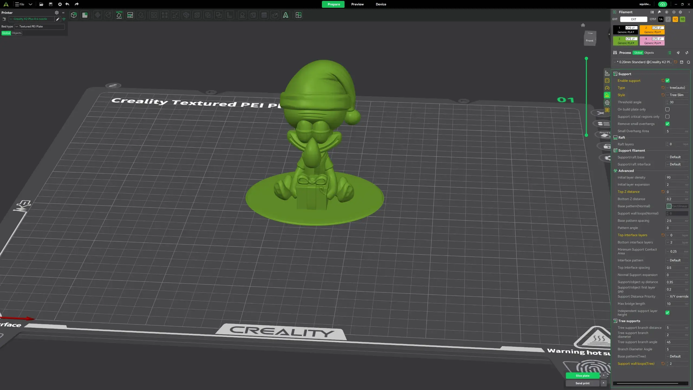Open the dropdown arrow beside File menu
Screen dimensions: 693x390
tap(31, 4)
